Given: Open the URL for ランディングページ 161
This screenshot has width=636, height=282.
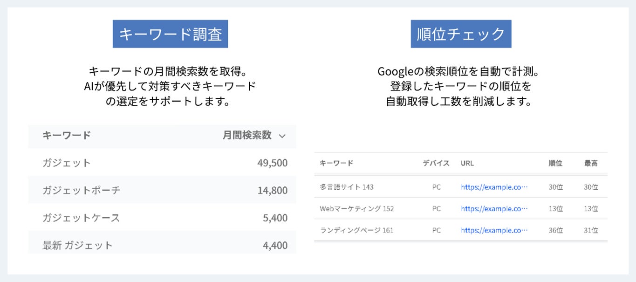Looking at the screenshot, I should point(494,230).
